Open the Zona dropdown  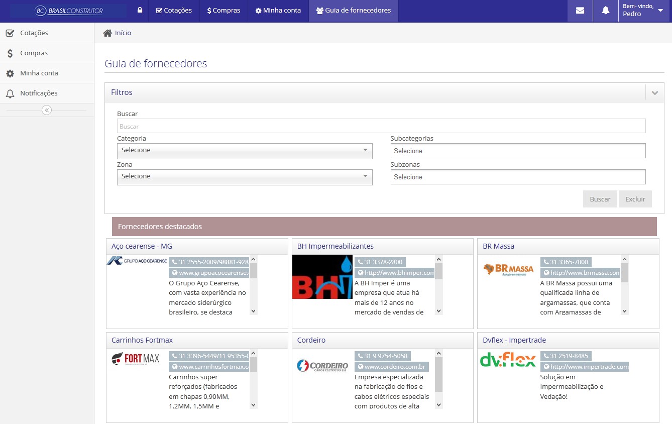(x=245, y=177)
